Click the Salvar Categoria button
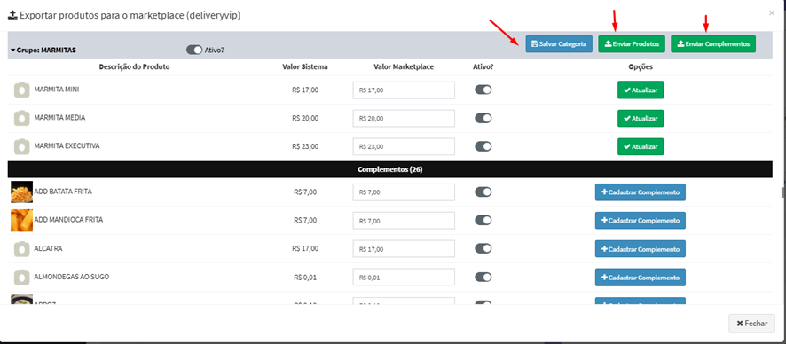This screenshot has width=786, height=344. (x=559, y=44)
